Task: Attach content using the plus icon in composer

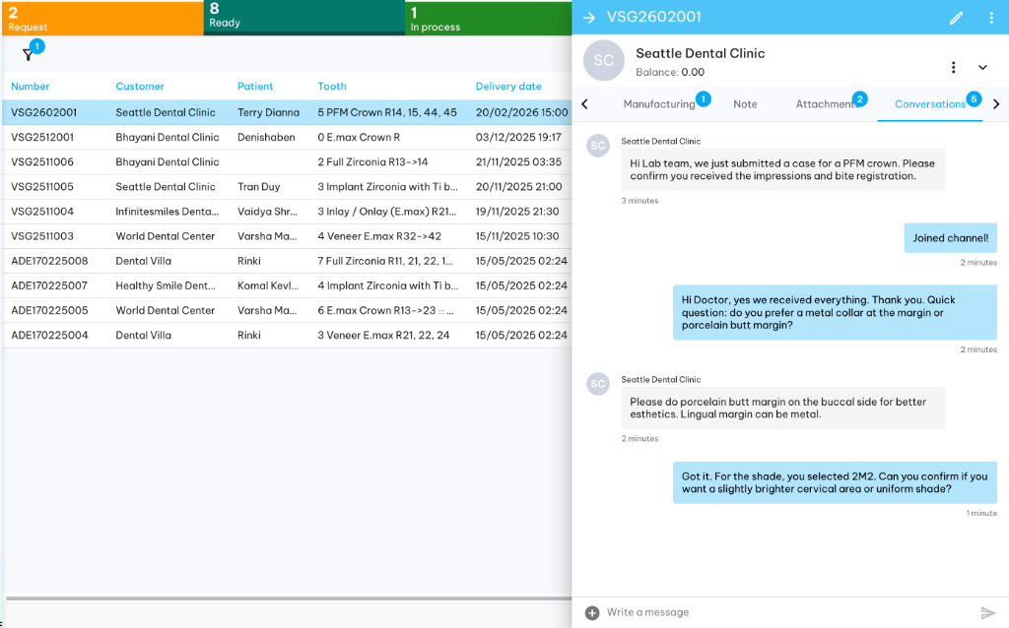Action: pos(591,611)
